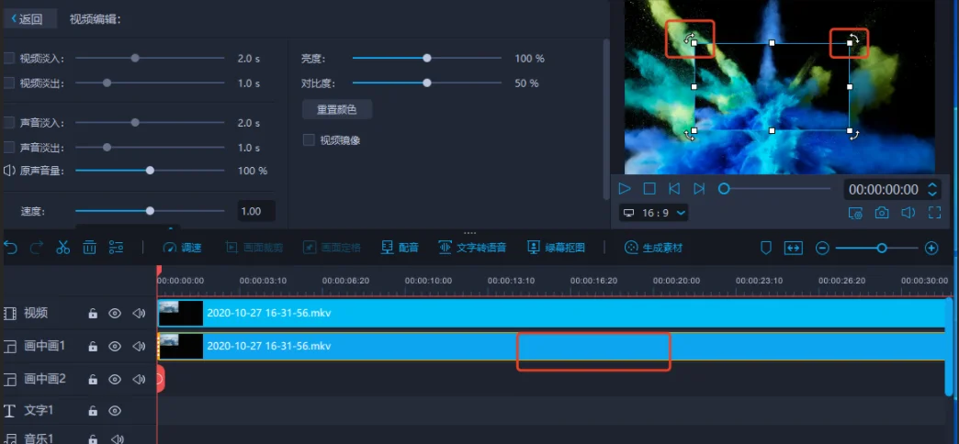959x444 pixels.
Task: Click the trash delete icon
Action: point(89,248)
